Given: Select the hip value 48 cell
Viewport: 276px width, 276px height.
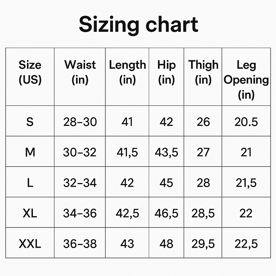Looking at the screenshot, I should [166, 244].
